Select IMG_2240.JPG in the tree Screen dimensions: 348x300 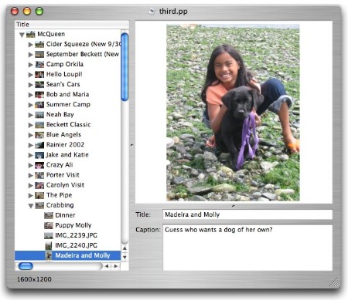[x=68, y=246]
